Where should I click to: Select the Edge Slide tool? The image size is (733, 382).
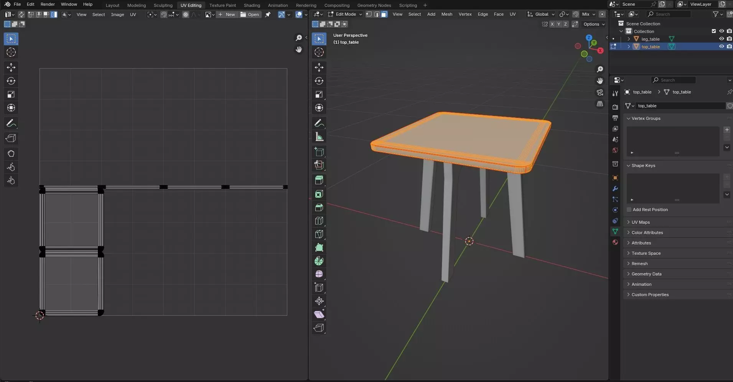point(319,288)
